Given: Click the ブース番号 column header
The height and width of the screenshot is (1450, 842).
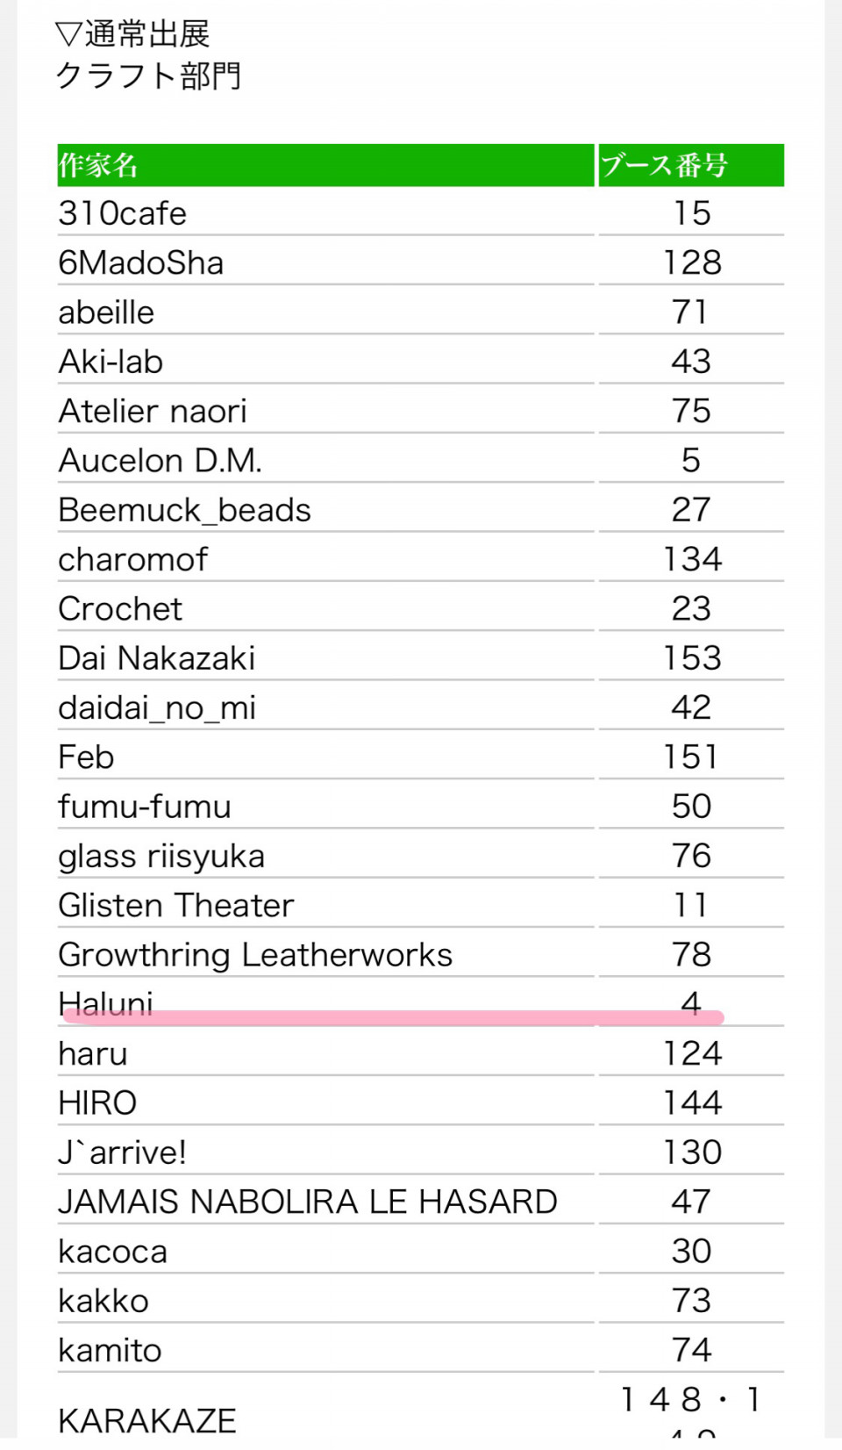Looking at the screenshot, I should pos(664,165).
